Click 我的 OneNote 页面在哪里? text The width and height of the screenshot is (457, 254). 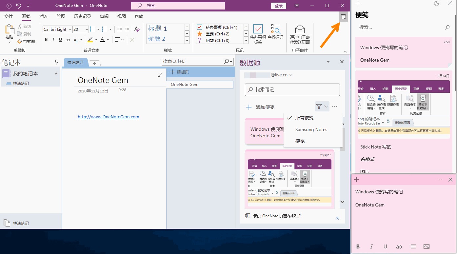point(277,216)
